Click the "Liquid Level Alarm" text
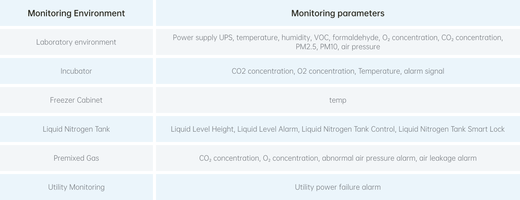 [268, 129]
